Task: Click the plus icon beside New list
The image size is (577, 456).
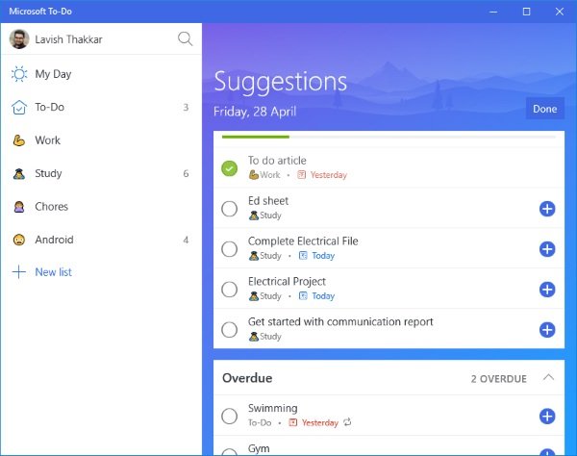Action: pyautogui.click(x=19, y=272)
